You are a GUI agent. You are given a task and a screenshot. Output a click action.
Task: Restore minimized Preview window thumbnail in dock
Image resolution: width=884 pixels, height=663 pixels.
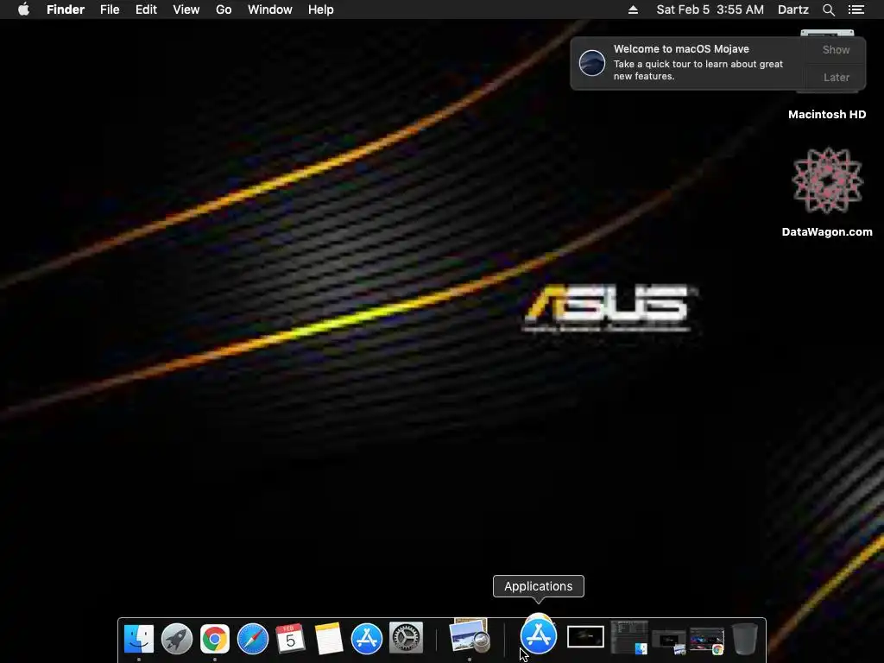[x=669, y=641]
